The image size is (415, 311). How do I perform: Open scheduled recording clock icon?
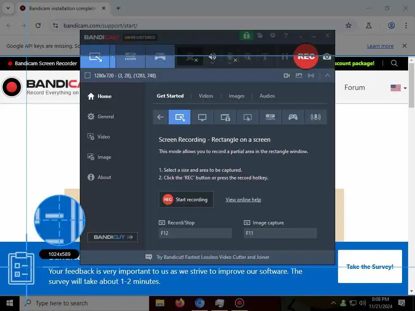[x=273, y=35]
